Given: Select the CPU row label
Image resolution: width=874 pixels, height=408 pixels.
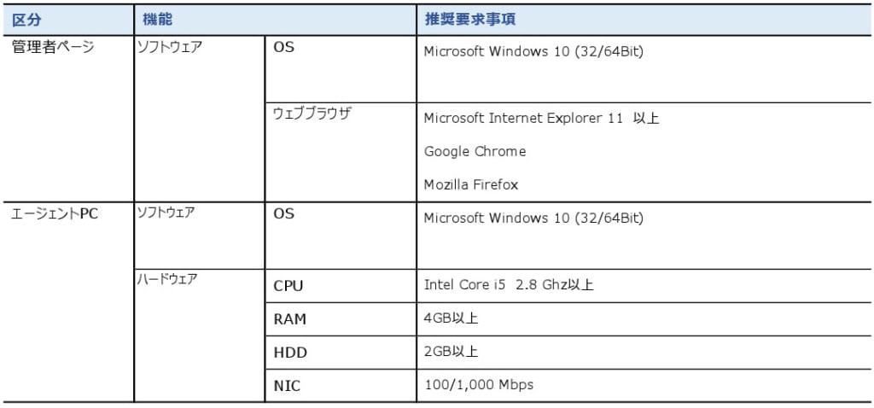Looking at the screenshot, I should [288, 287].
